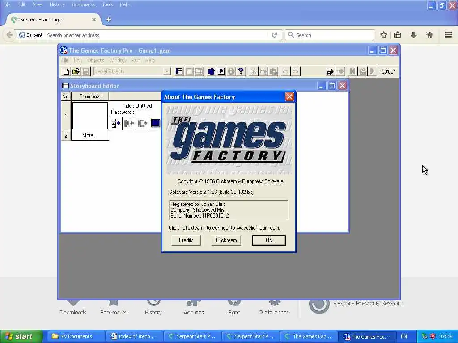Click the browser back arrow
The height and width of the screenshot is (343, 458).
point(9,35)
